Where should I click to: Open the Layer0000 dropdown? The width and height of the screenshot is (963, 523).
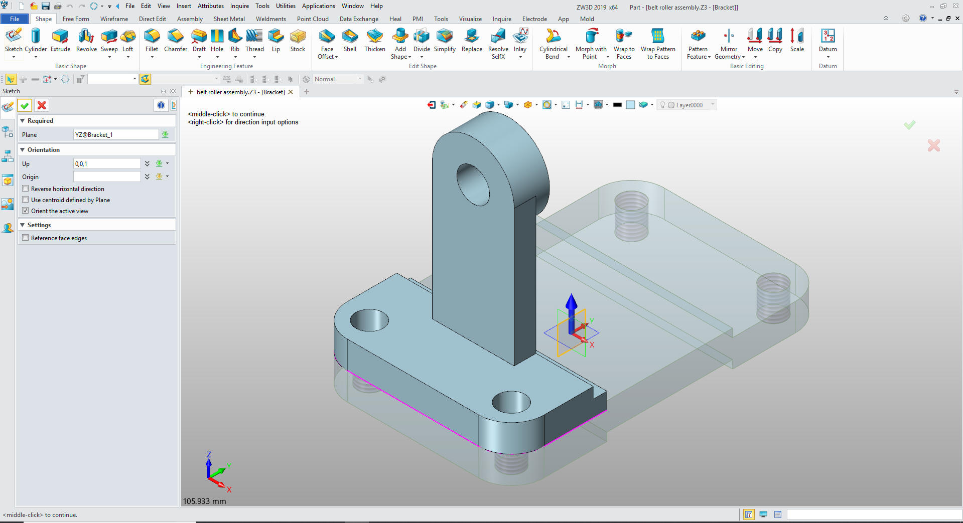[713, 105]
